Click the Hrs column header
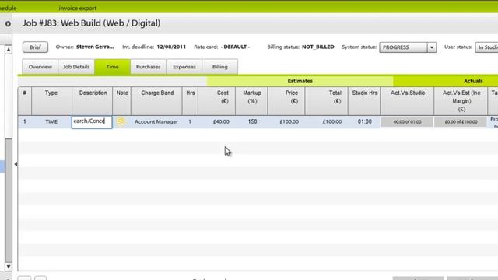Viewport: 498px width, 280px height. [190, 101]
